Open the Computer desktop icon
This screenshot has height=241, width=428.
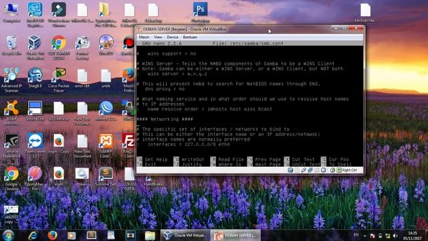click(11, 13)
